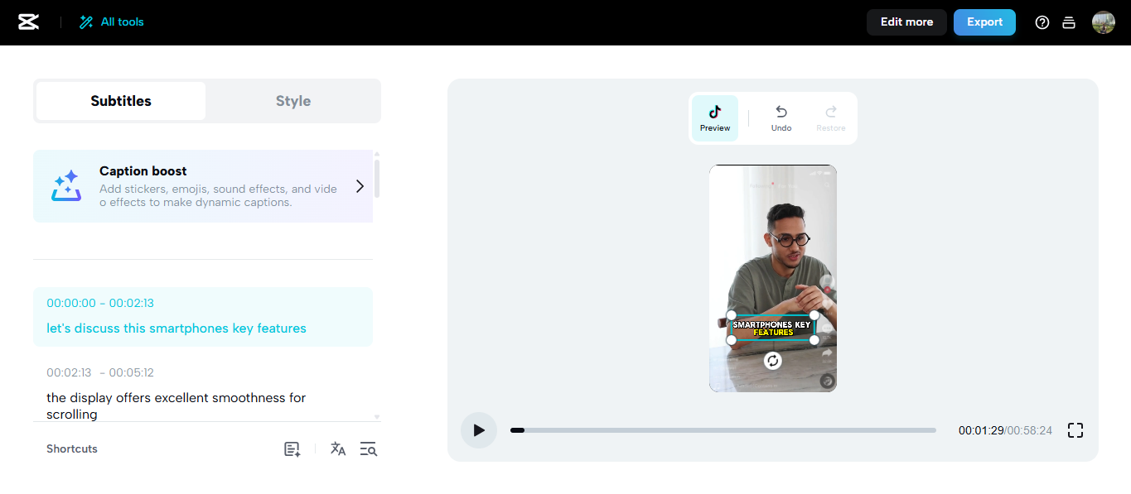Screen dimensions: 1131x494
Task: Click the batch edit subtitles icon
Action: [292, 448]
